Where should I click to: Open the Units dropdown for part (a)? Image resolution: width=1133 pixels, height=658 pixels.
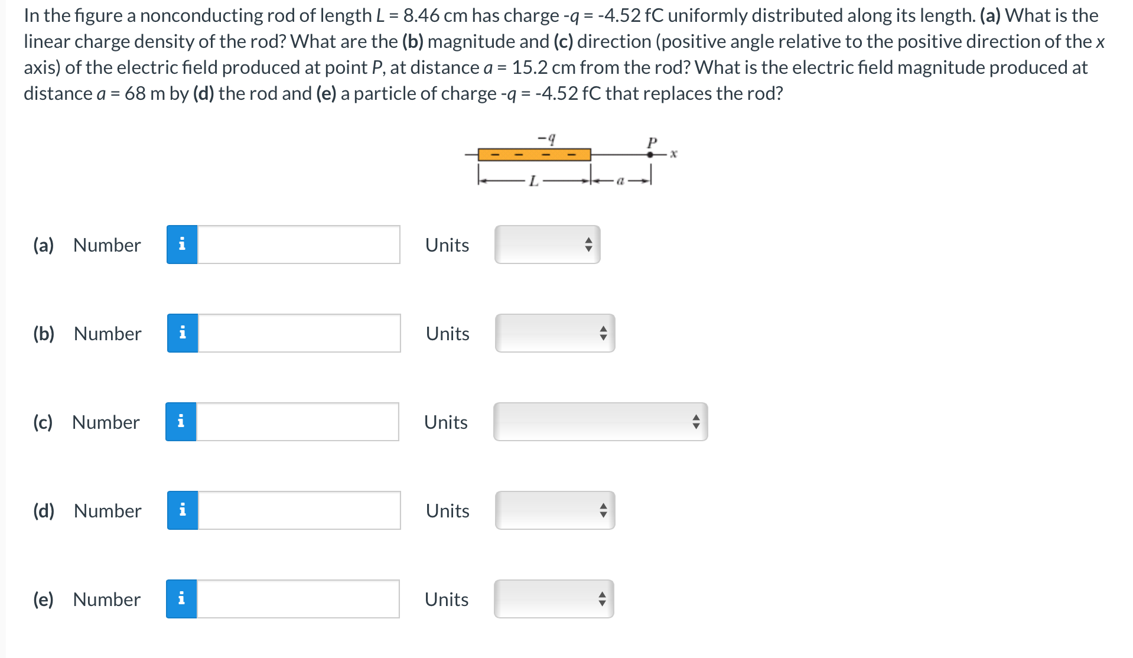546,244
